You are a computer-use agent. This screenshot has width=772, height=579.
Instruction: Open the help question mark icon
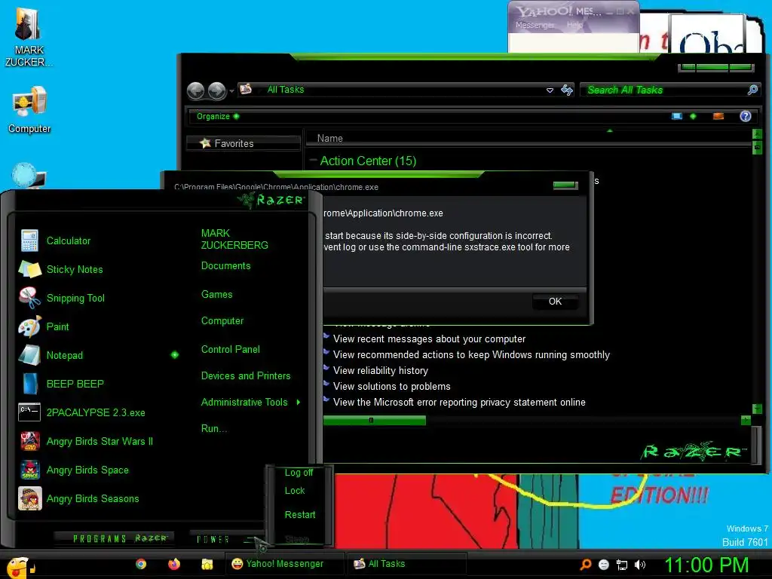[x=745, y=116]
